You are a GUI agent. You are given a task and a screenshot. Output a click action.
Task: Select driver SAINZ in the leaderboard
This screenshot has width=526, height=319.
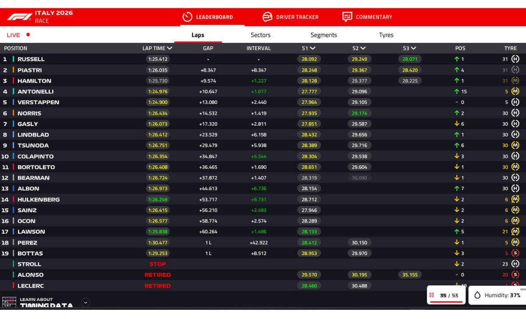[27, 210]
